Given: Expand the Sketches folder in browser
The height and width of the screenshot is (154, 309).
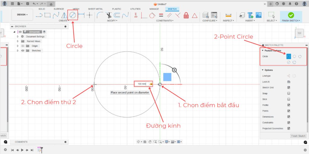Looking at the screenshot, I should coord(18,51).
